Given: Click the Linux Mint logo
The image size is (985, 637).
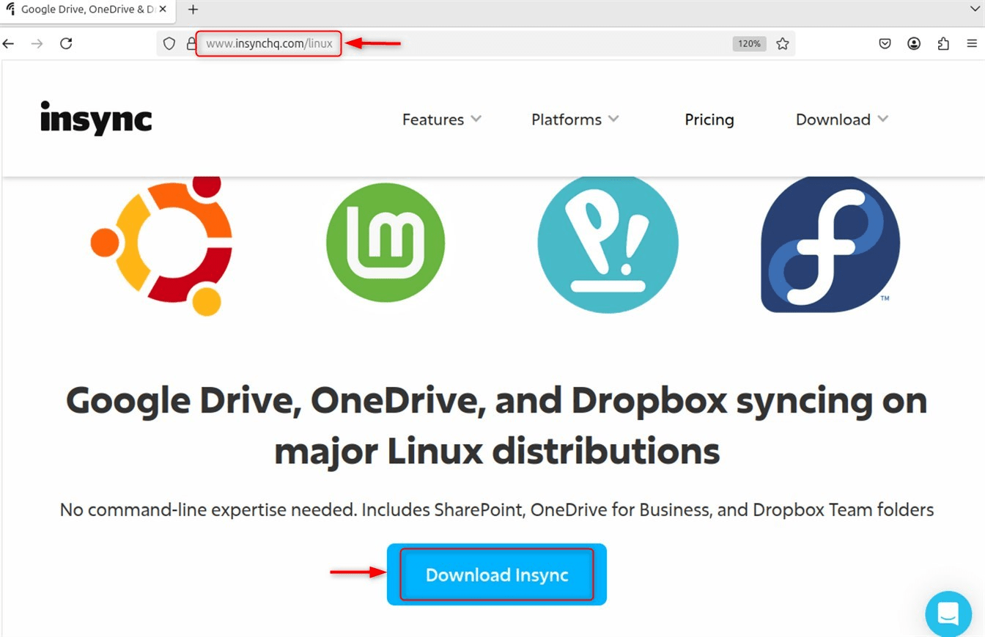Looking at the screenshot, I should pyautogui.click(x=385, y=243).
